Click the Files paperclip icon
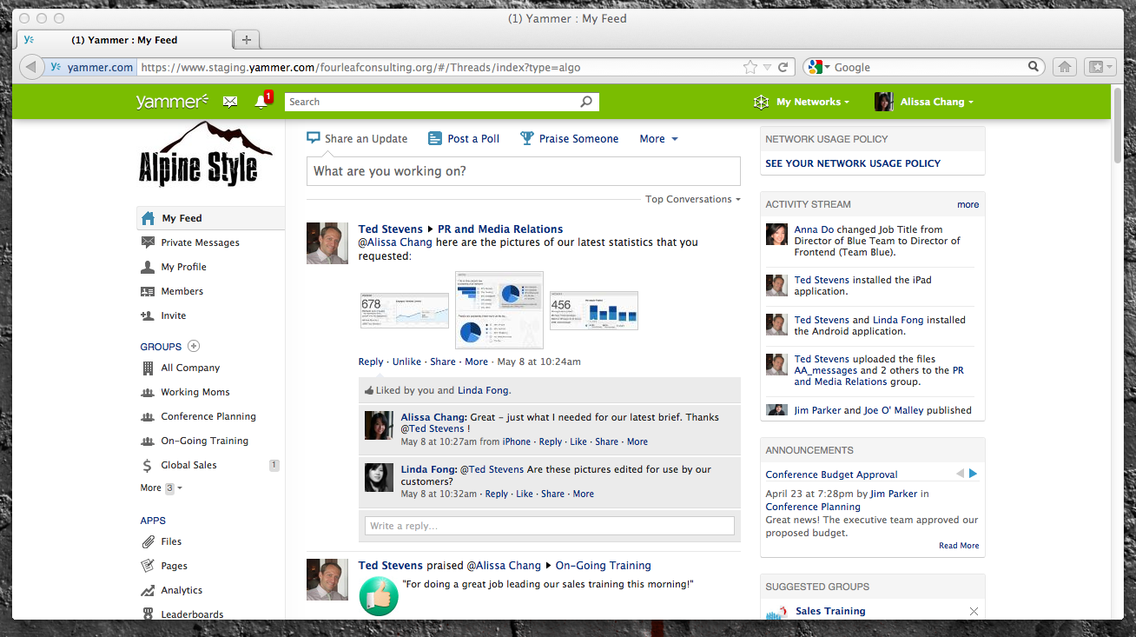1136x637 pixels. click(x=148, y=541)
